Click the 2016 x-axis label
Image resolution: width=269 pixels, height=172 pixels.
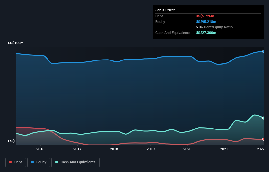[40, 149]
